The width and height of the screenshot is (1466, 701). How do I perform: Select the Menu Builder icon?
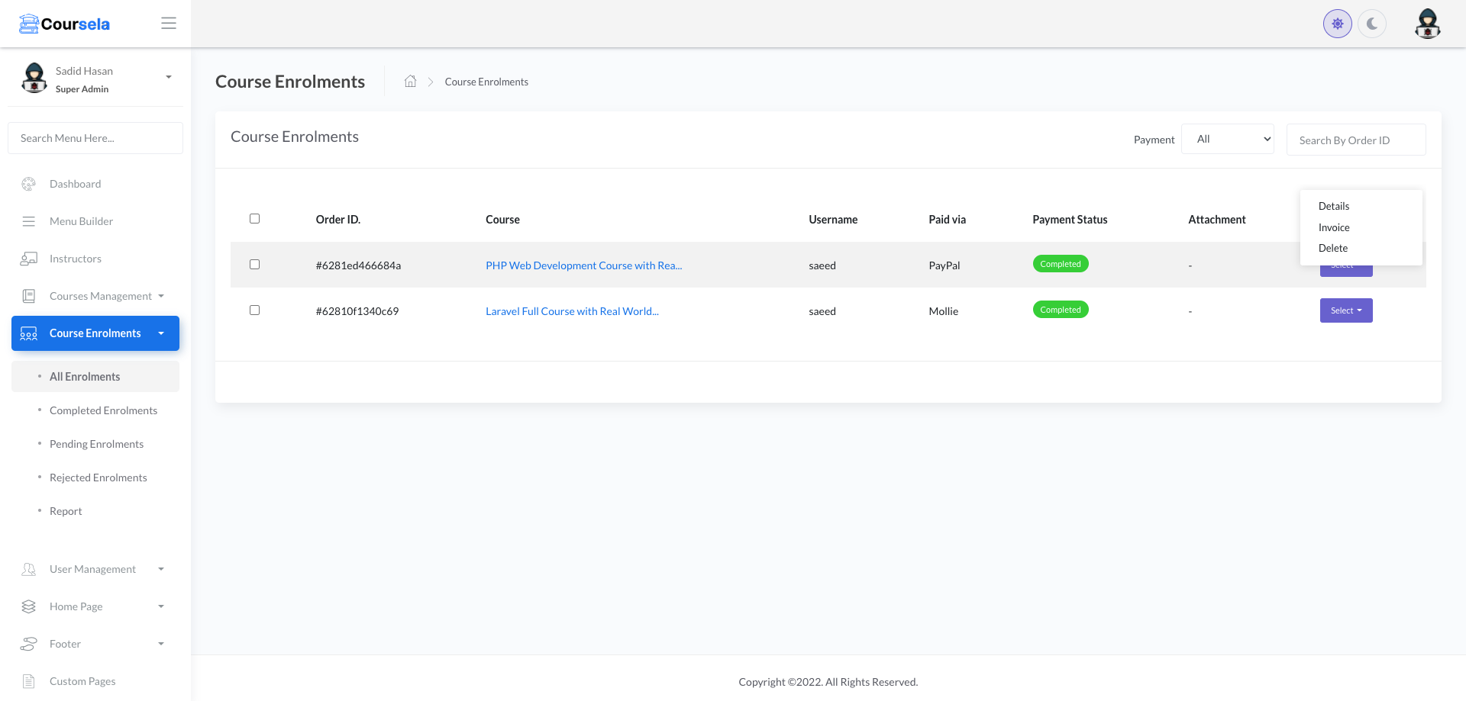pos(28,221)
